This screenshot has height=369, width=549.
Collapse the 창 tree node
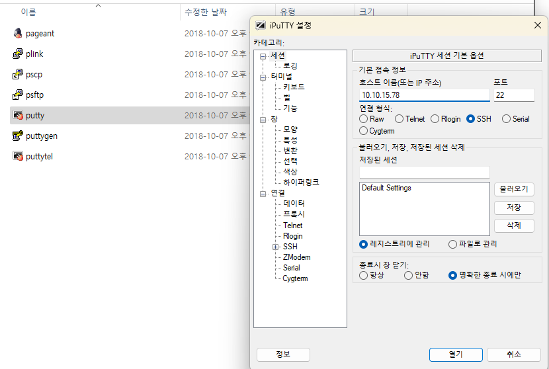[x=263, y=120]
